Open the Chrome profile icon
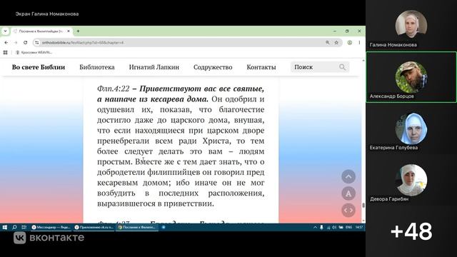Image resolution: width=457 pixels, height=257 pixels. click(350, 43)
